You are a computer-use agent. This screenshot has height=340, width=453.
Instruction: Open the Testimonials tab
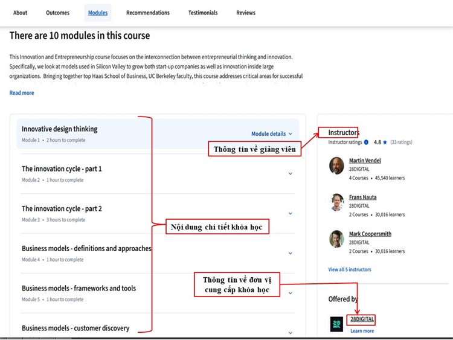(203, 13)
